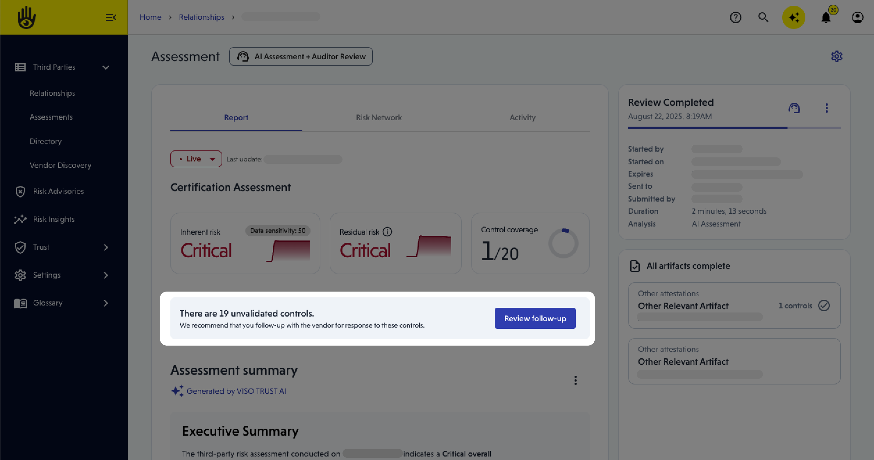Expand the Trust submenu chevron
The image size is (874, 460).
106,247
